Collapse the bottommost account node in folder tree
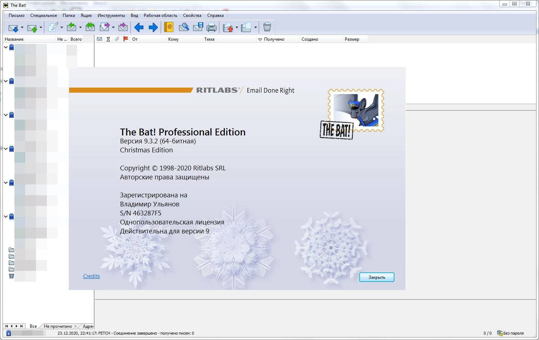Screen dimensions: 539x340 click(x=6, y=216)
